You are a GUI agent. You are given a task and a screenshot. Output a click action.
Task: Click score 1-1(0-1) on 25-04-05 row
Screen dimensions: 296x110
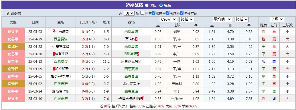[88, 76]
